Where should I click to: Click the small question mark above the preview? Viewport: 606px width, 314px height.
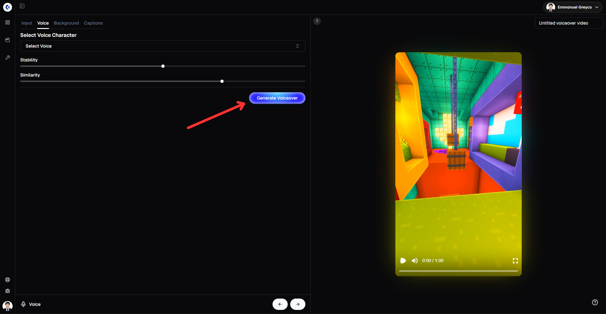pyautogui.click(x=317, y=21)
